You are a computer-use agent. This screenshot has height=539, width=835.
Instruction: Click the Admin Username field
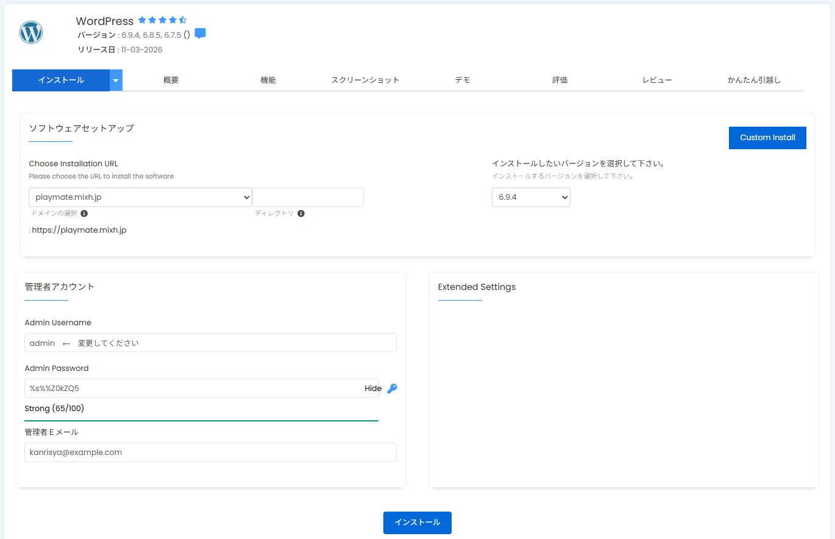coord(210,343)
